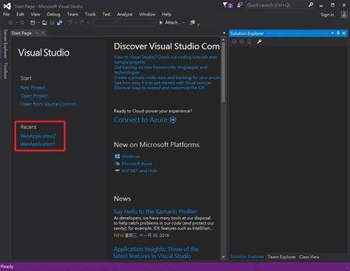Switch to the Team Explorer tab
This screenshot has height=271, width=350.
[x=281, y=257]
